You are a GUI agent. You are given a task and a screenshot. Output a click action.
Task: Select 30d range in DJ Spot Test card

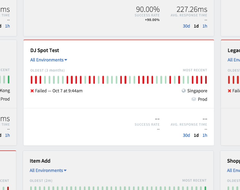(186, 135)
